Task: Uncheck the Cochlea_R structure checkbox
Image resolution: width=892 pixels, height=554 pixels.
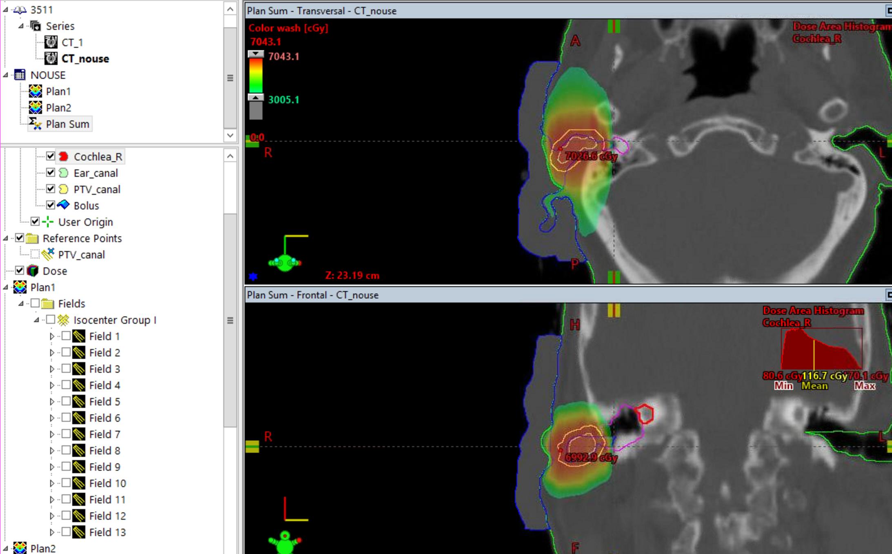Action: [x=50, y=156]
